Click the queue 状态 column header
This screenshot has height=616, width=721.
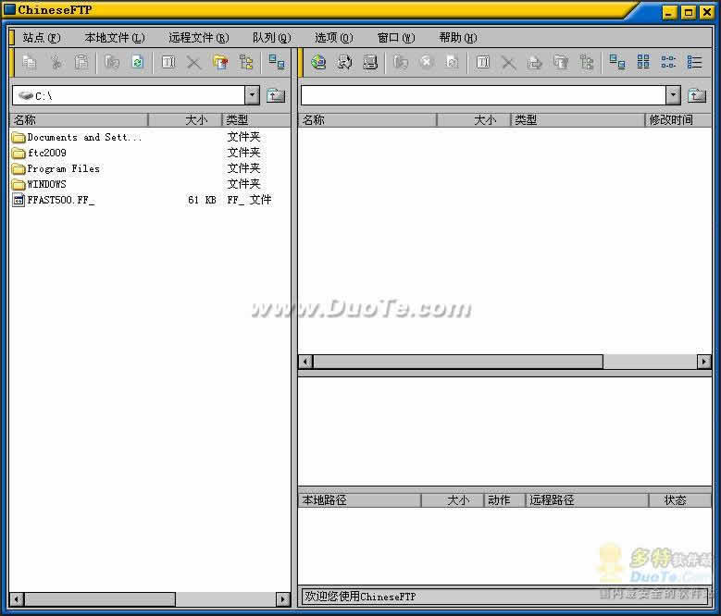coord(679,499)
